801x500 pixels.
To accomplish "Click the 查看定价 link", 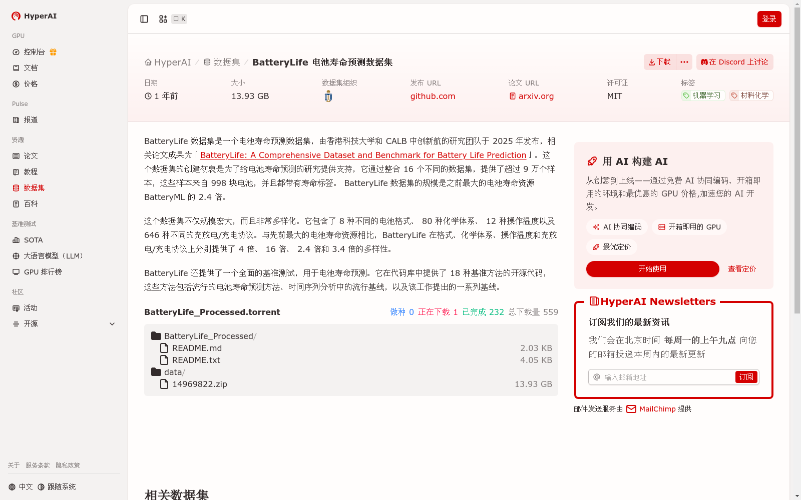I will [742, 269].
